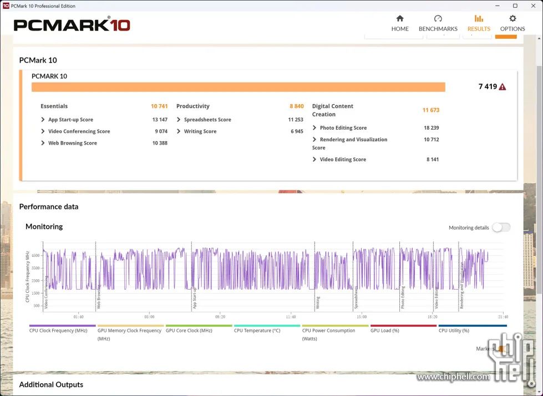Click the Web Browsing value 10 388

coord(160,143)
